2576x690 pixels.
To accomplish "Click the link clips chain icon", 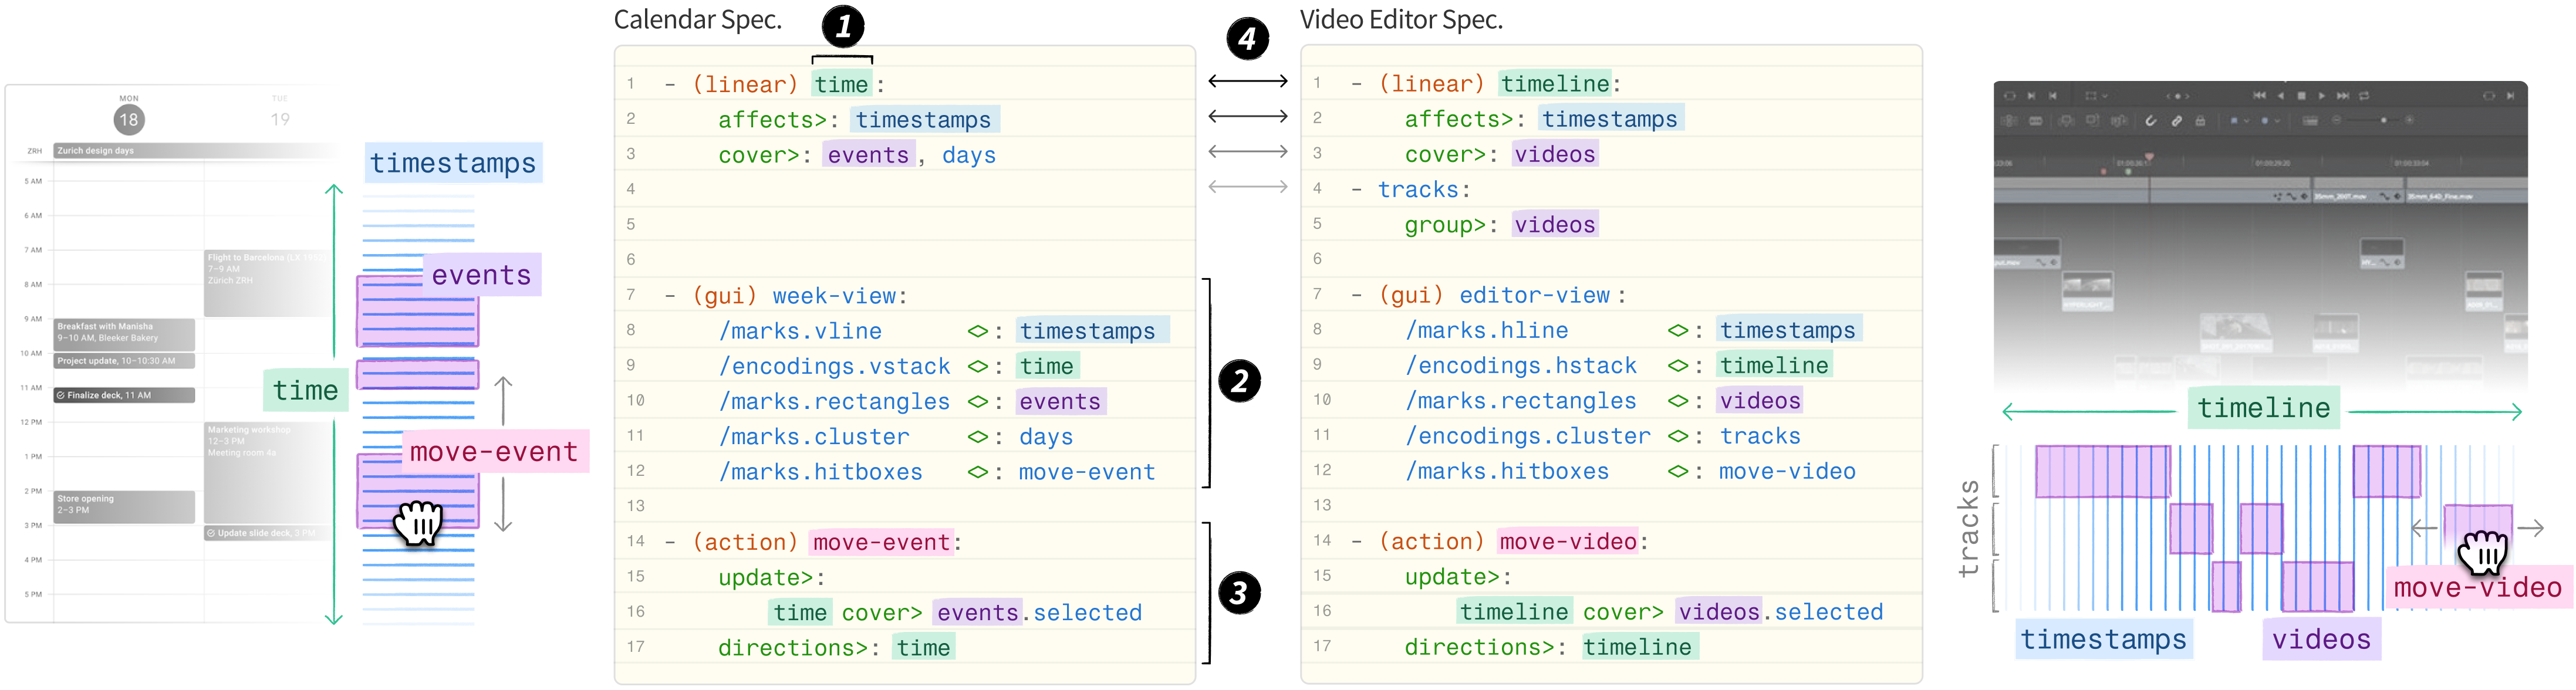I will tap(2177, 121).
